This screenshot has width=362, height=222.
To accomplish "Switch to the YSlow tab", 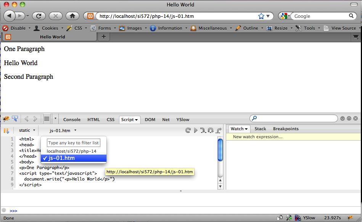I will pos(183,120).
